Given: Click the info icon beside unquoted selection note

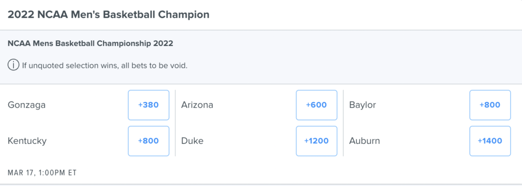Looking at the screenshot, I should [x=13, y=65].
